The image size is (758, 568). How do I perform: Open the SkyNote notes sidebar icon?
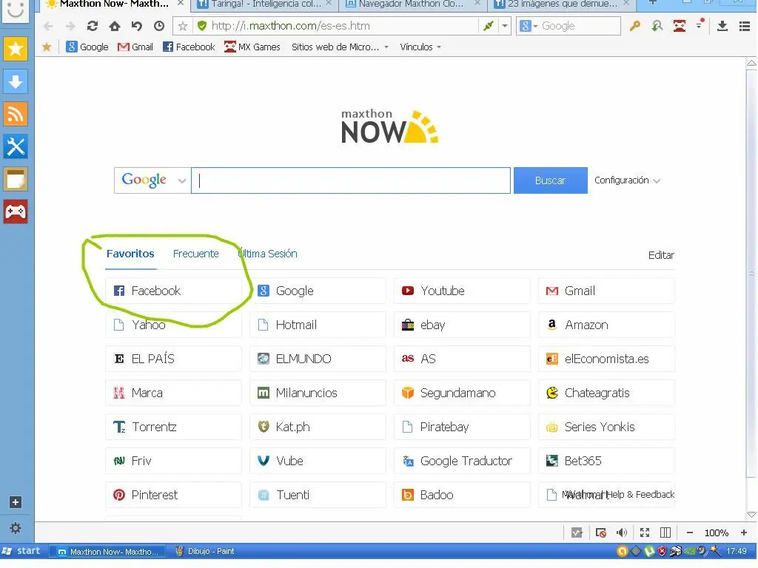click(x=16, y=179)
